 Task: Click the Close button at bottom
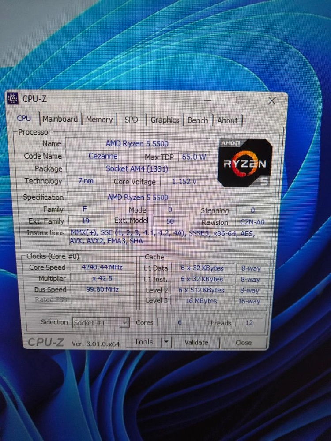tap(244, 343)
